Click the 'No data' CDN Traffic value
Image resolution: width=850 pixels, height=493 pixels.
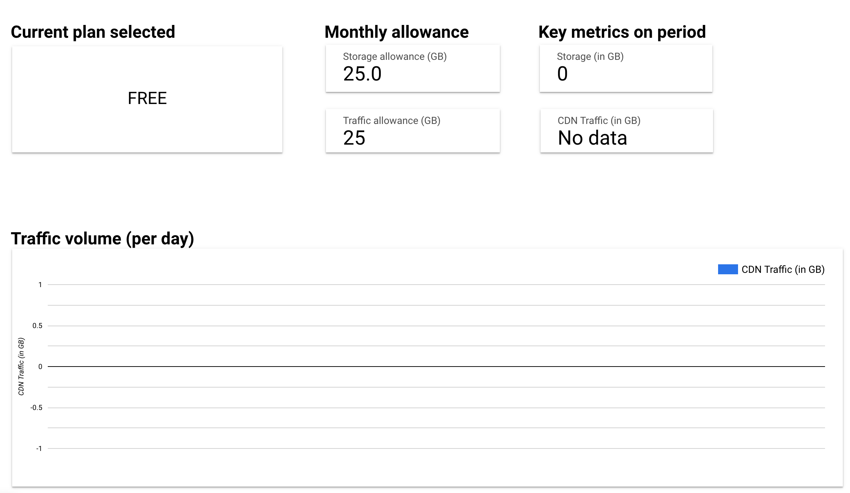point(592,139)
